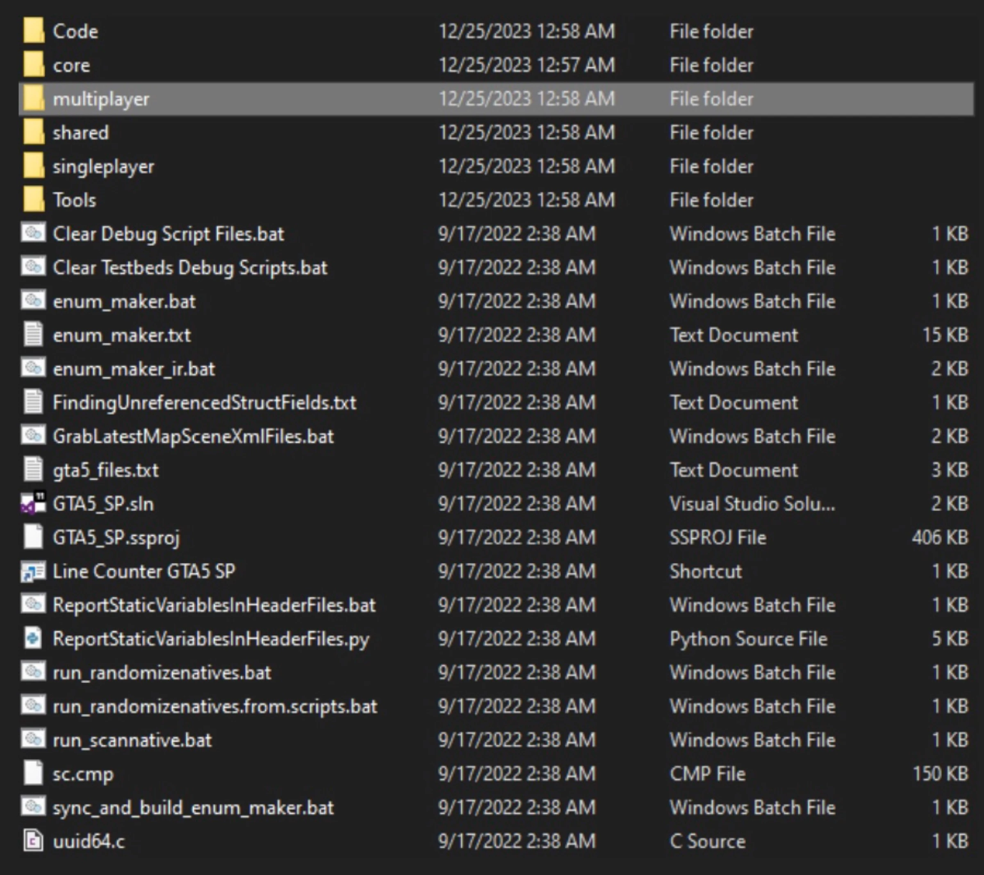Click the 'SSPROJ File' type cell

point(717,537)
